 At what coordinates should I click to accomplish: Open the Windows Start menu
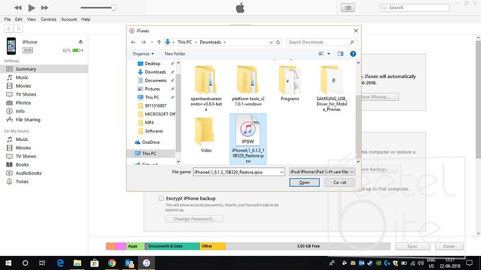pyautogui.click(x=8, y=263)
